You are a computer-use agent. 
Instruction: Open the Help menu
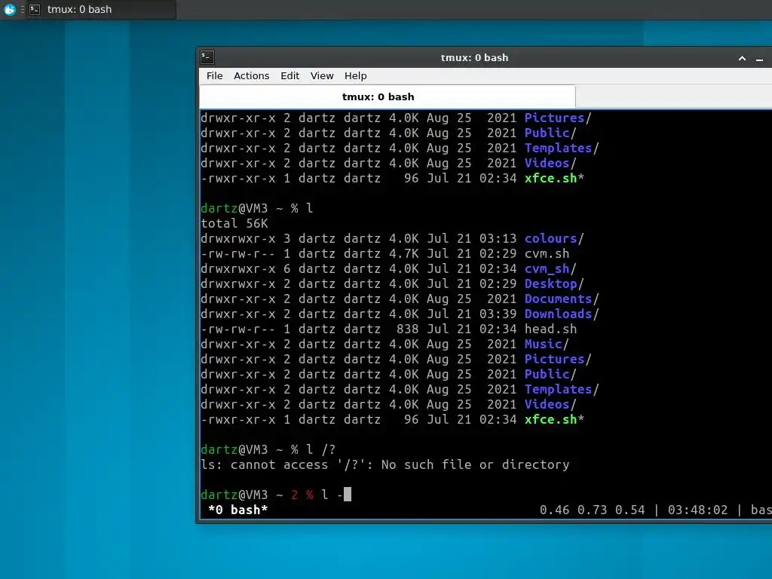click(x=355, y=76)
